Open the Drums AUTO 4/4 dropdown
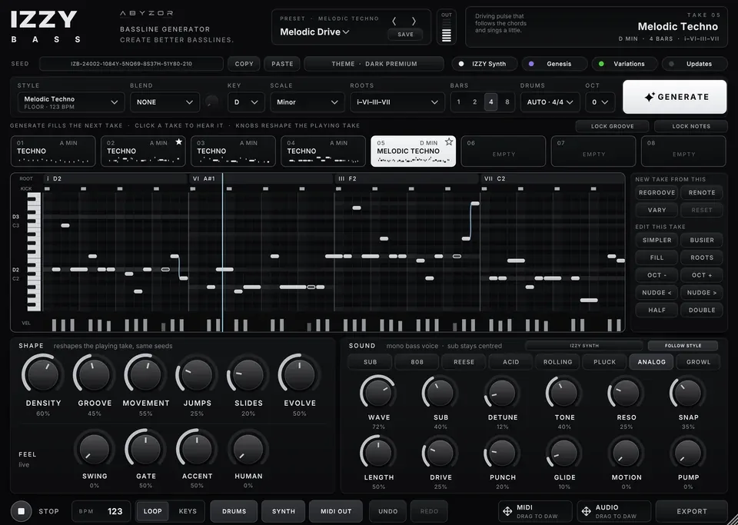The image size is (738, 525). click(x=550, y=102)
